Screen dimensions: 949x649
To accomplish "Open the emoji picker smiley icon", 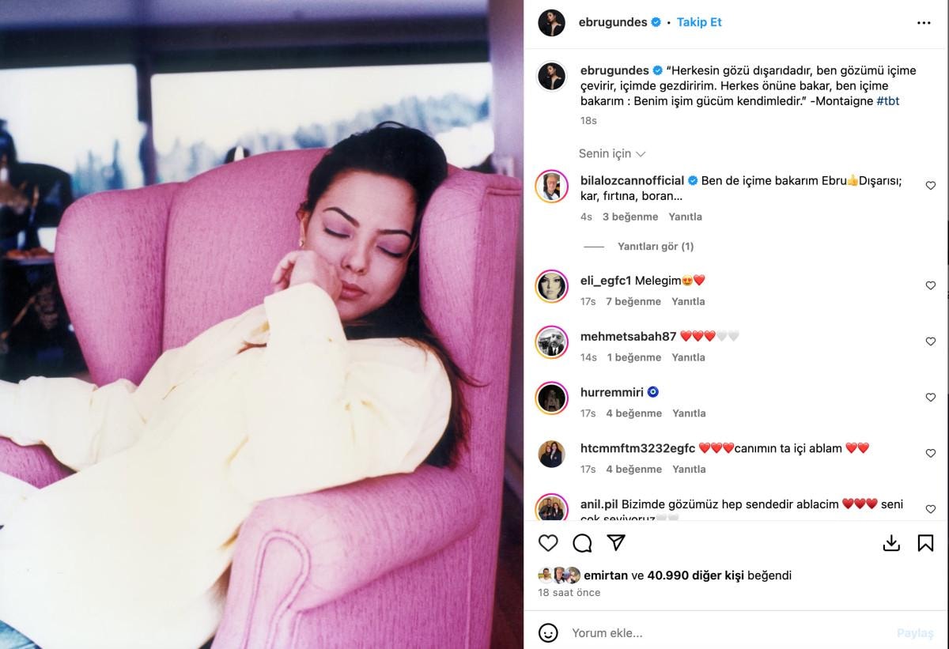I will (x=548, y=633).
